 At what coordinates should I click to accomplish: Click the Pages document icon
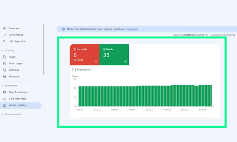click(5, 57)
